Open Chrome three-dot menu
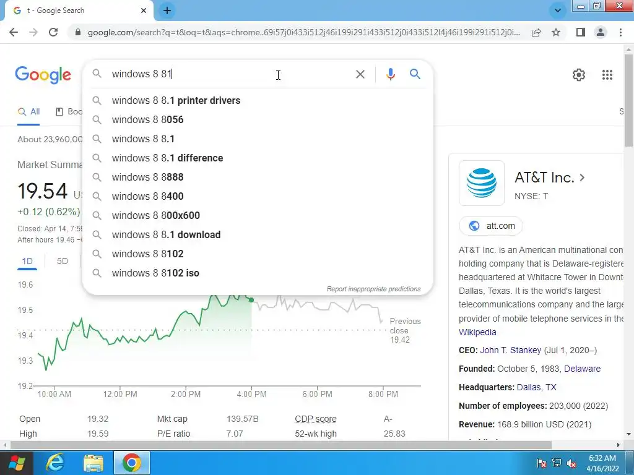634x475 pixels. click(x=620, y=32)
